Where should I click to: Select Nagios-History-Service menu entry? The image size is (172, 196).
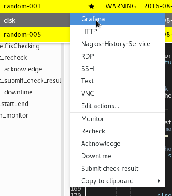(x=117, y=44)
